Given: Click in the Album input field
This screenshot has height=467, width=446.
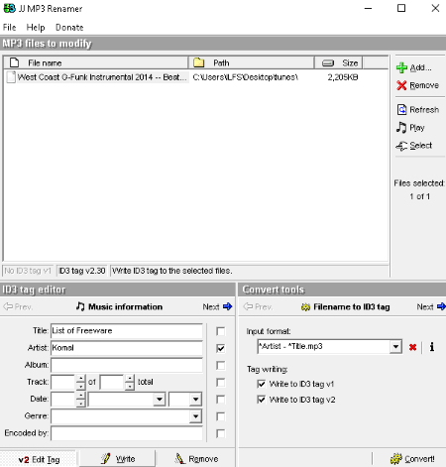Looking at the screenshot, I should [127, 365].
